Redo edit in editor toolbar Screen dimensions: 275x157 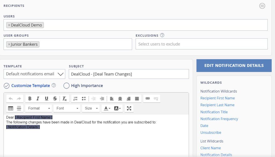pos(19,99)
